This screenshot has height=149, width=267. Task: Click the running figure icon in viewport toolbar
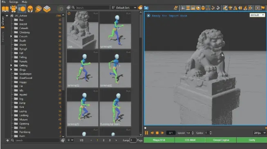(175, 8)
